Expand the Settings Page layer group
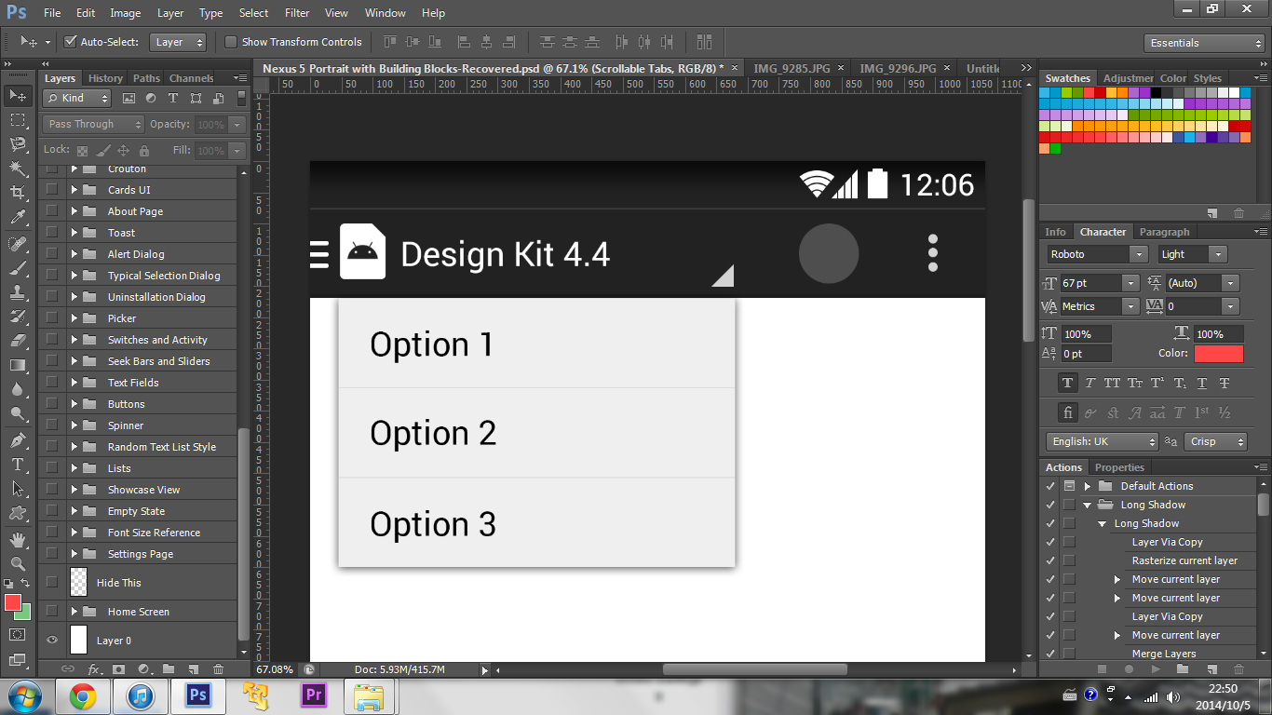Screen dimensions: 1272x715 point(74,554)
